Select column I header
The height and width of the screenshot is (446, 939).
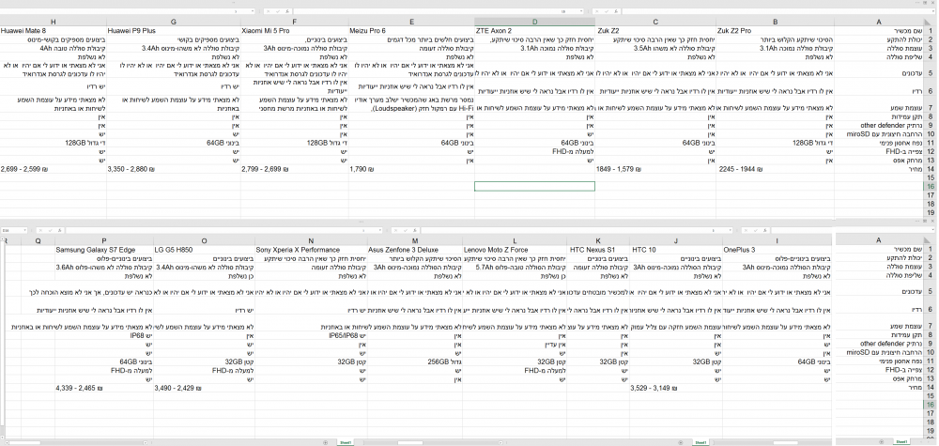pyautogui.click(x=777, y=240)
